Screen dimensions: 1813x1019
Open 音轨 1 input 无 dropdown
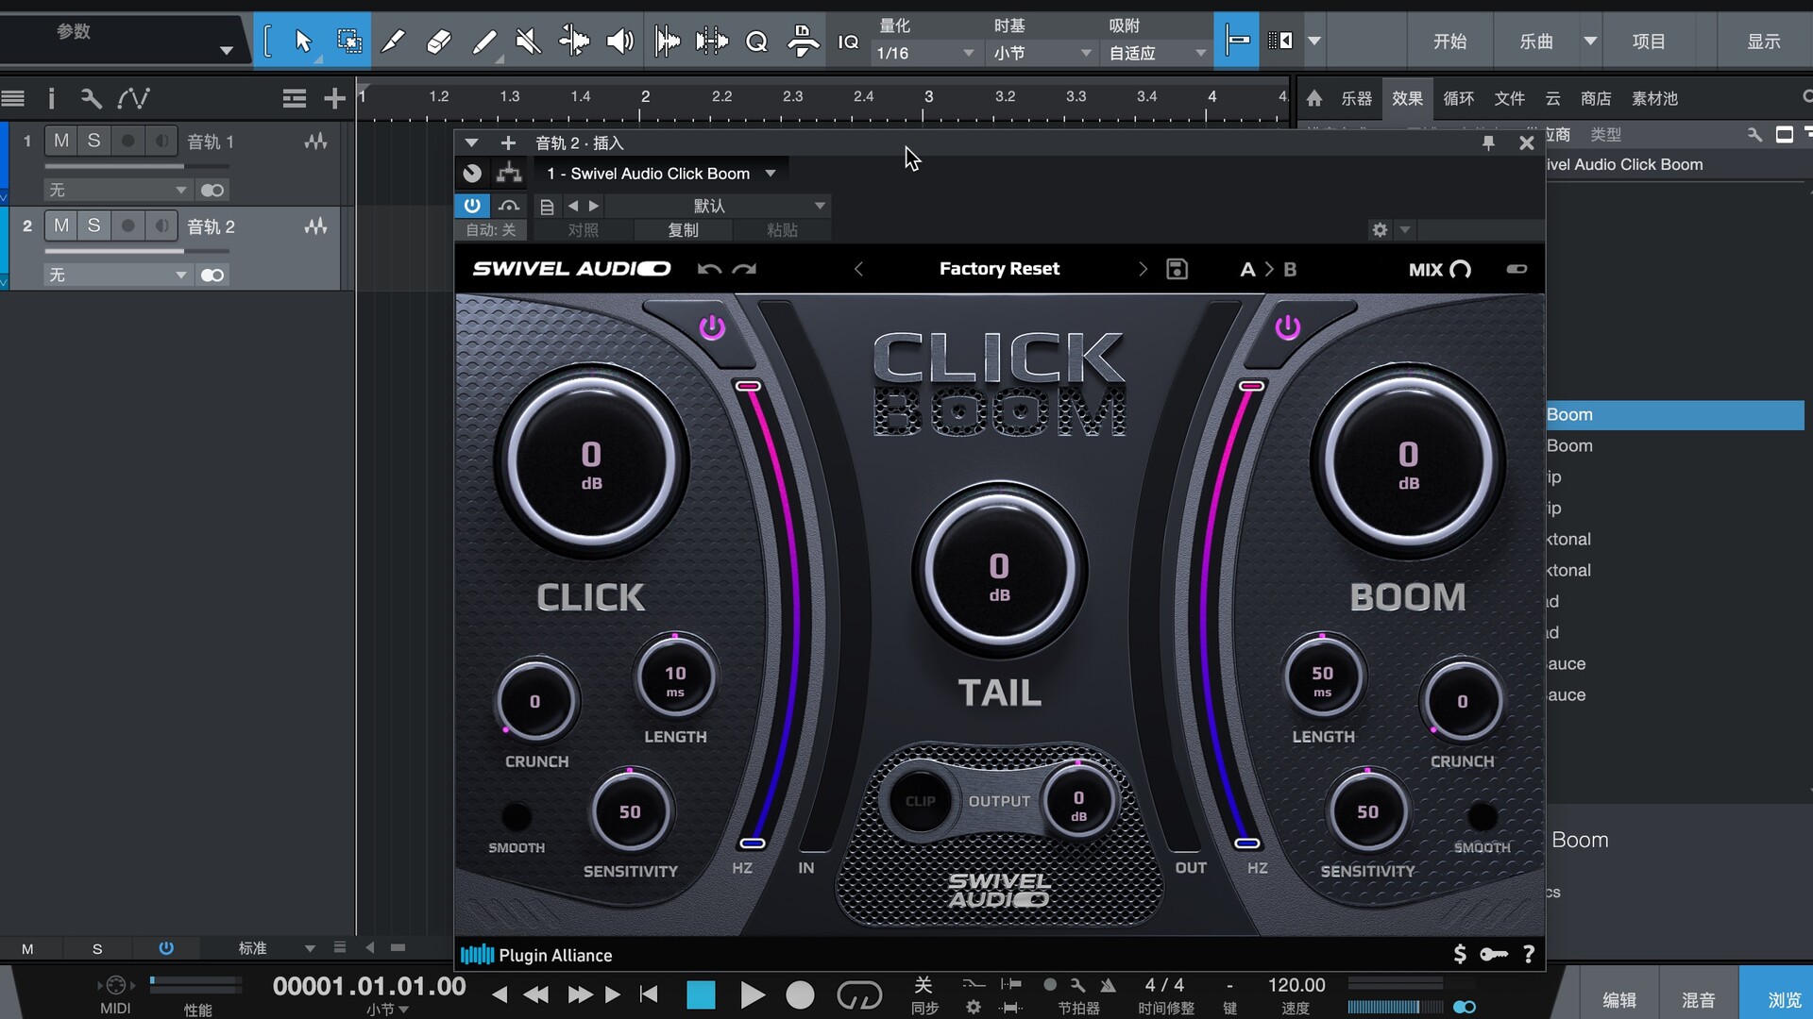(x=118, y=190)
